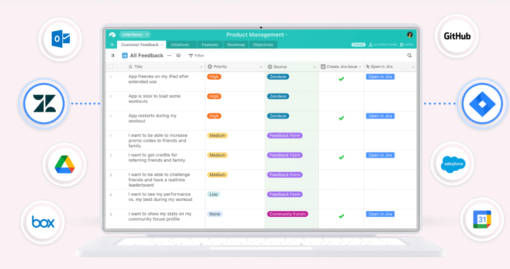The height and width of the screenshot is (269, 510).
Task: Click Open in Jira for first row
Action: (380, 77)
